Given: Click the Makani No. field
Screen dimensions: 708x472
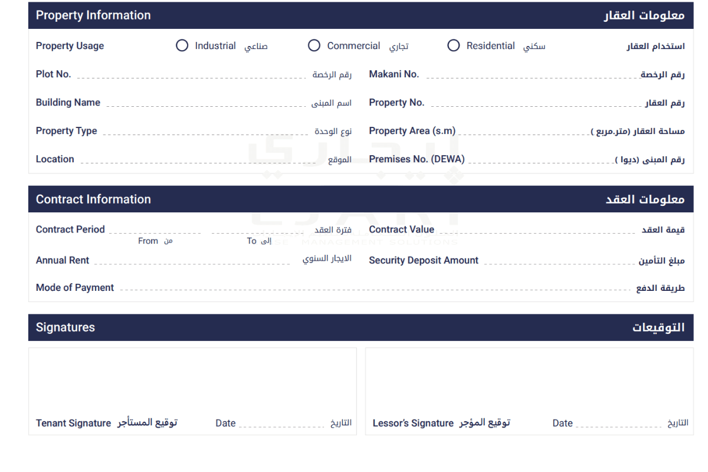Looking at the screenshot, I should click(x=532, y=74).
